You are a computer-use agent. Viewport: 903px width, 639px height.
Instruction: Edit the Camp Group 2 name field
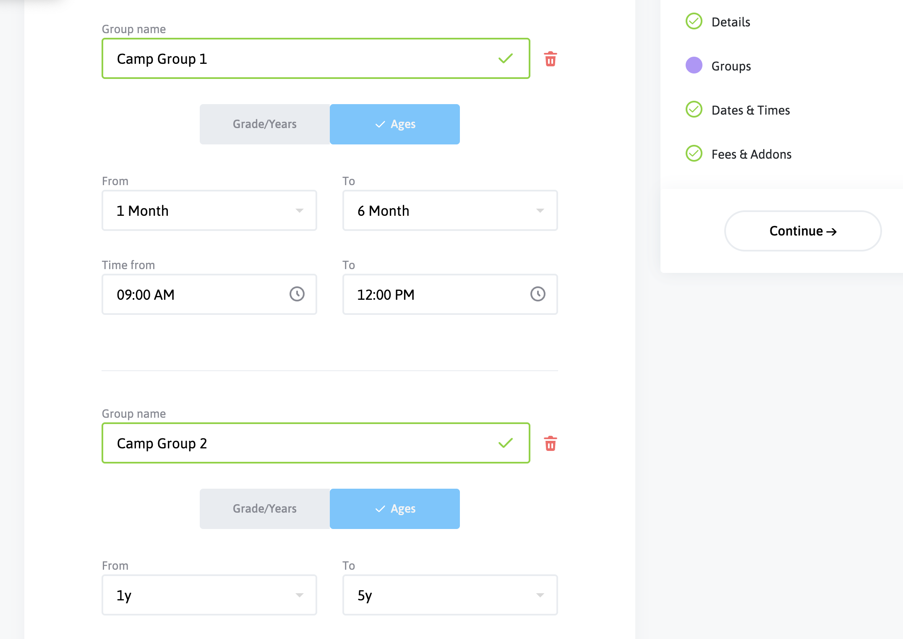click(302, 443)
